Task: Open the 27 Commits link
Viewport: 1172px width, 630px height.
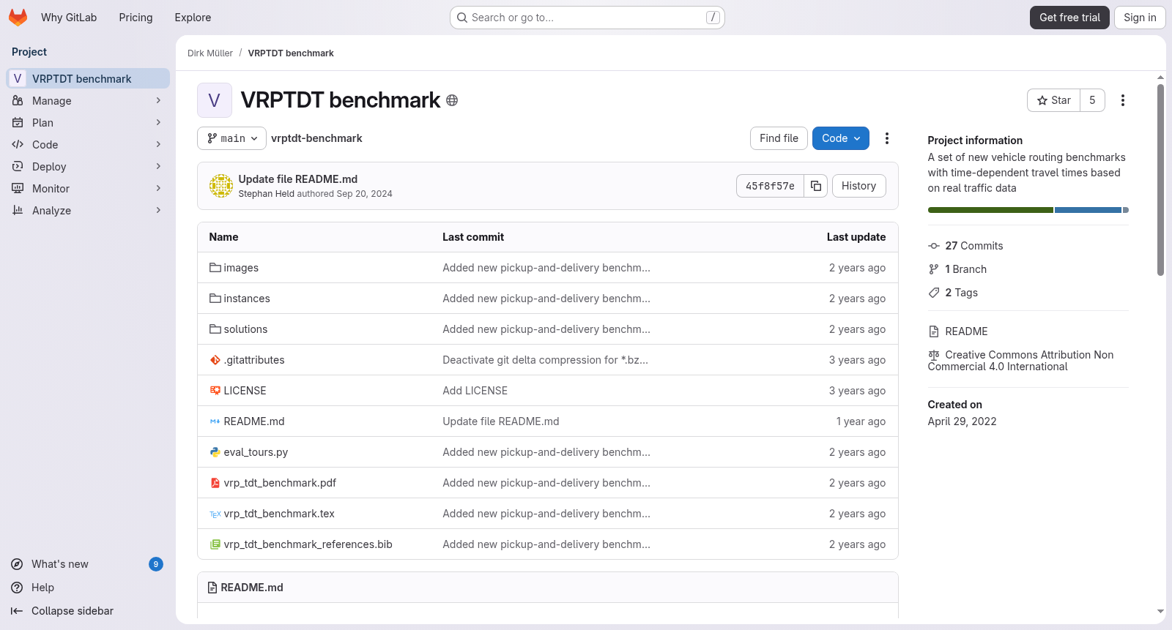Action: (x=974, y=246)
